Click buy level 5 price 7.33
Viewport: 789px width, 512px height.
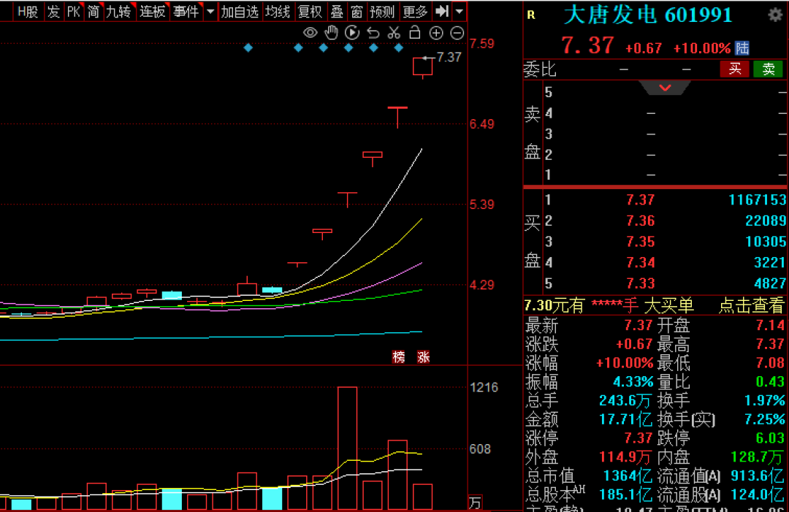click(x=640, y=283)
